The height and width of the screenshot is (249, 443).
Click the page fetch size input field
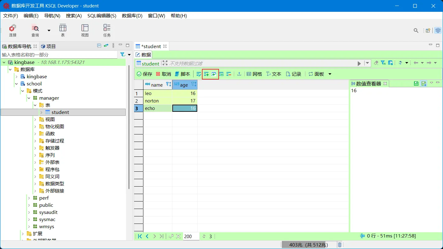[190, 236]
